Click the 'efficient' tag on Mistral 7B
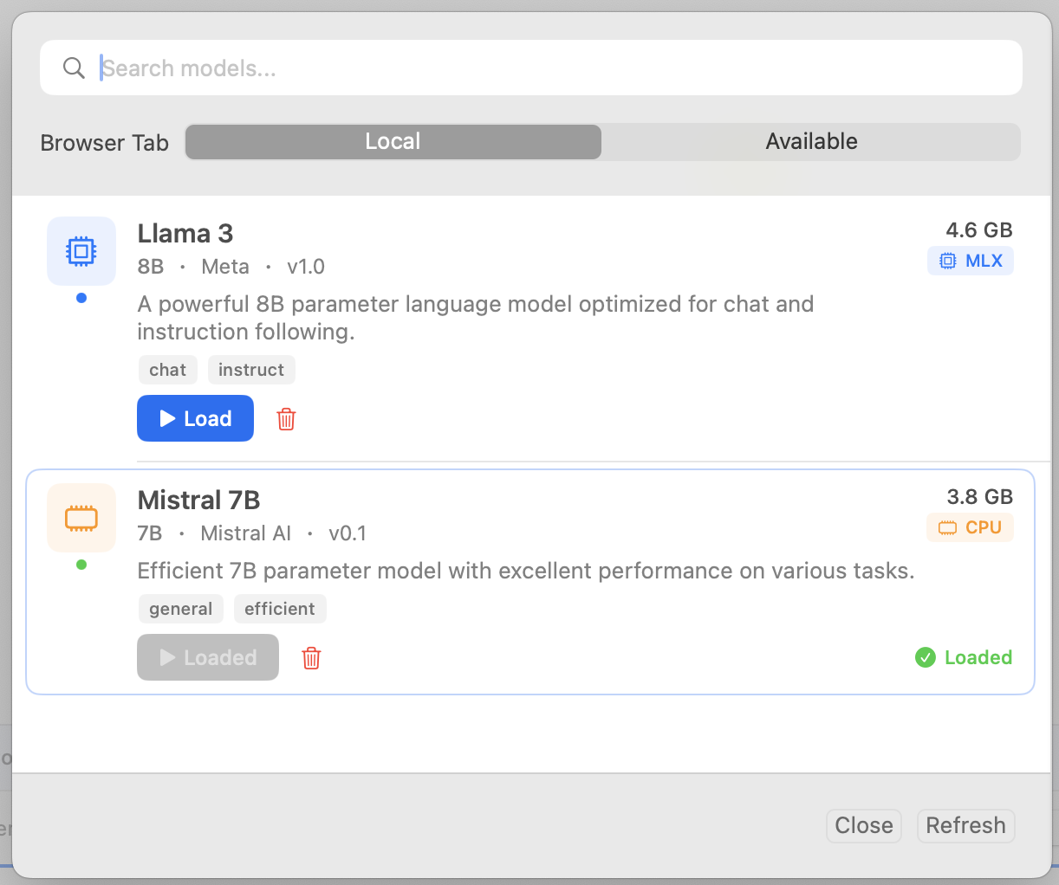 pos(280,609)
